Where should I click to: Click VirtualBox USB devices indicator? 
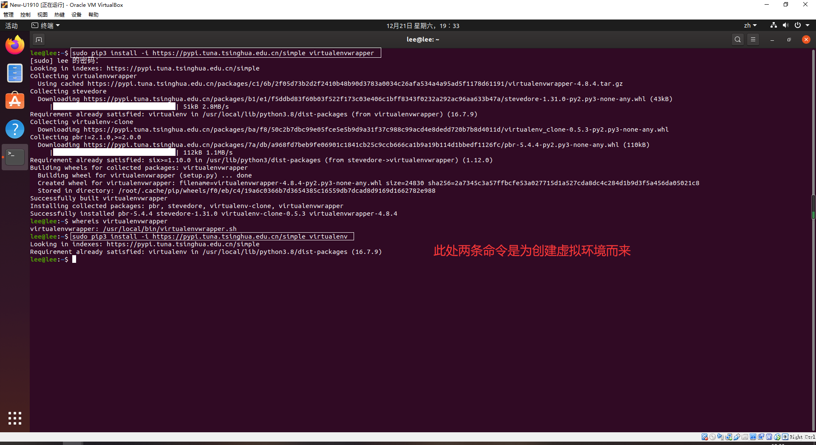click(x=737, y=437)
